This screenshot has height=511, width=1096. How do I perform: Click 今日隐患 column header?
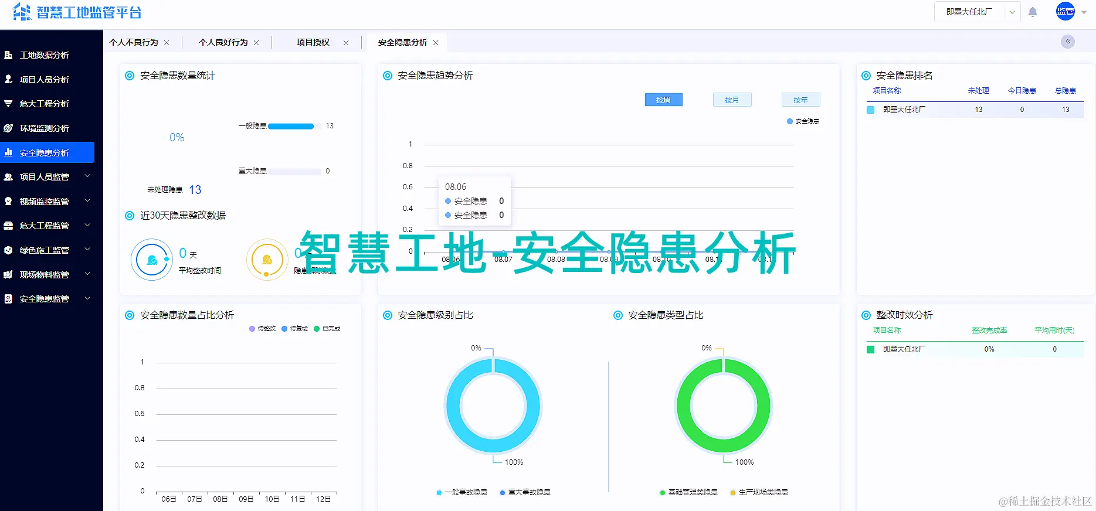[x=1022, y=91]
